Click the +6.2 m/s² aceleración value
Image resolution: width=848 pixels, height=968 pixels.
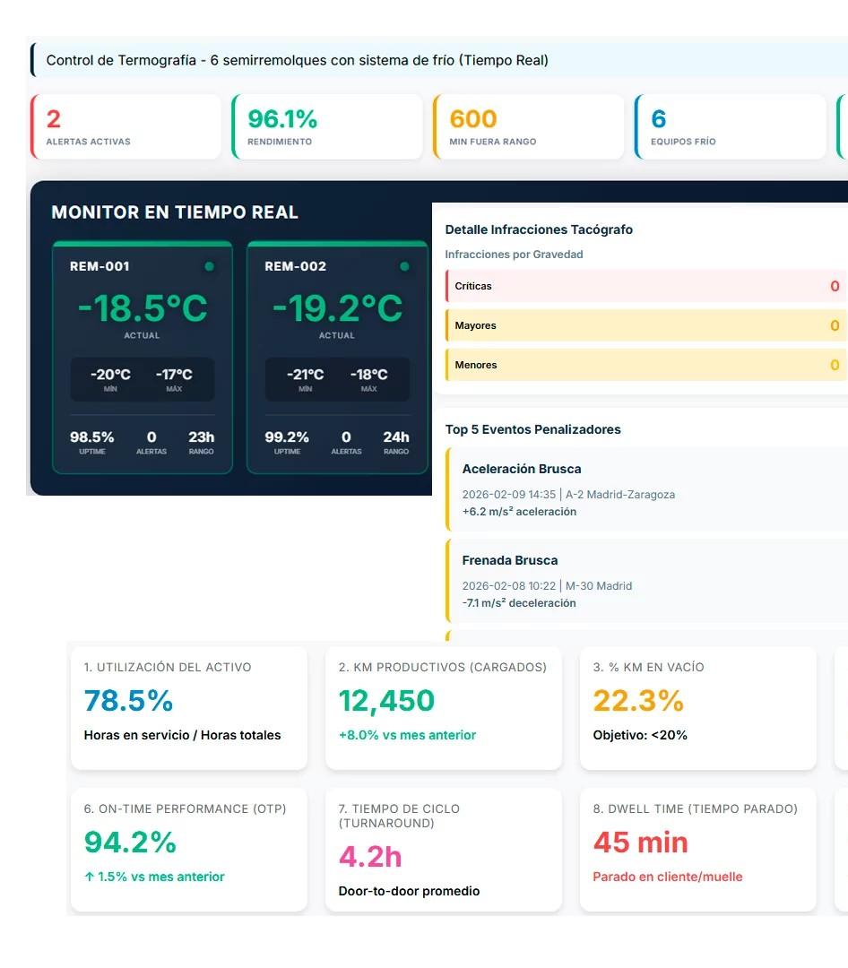click(x=519, y=512)
